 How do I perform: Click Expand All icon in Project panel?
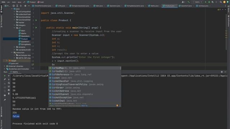(x=17, y=6)
